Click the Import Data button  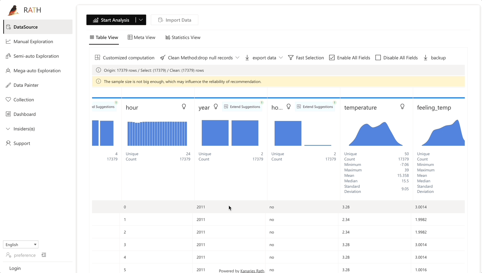tap(174, 20)
